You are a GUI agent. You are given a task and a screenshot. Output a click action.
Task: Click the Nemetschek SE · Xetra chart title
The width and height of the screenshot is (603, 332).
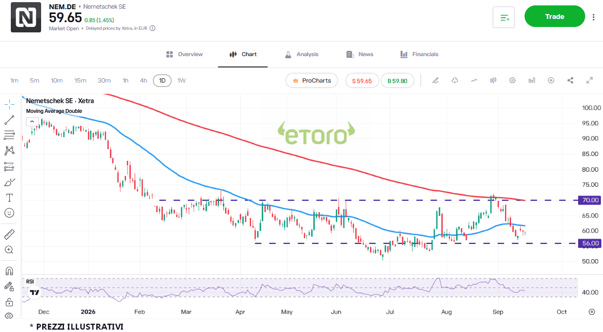point(60,101)
